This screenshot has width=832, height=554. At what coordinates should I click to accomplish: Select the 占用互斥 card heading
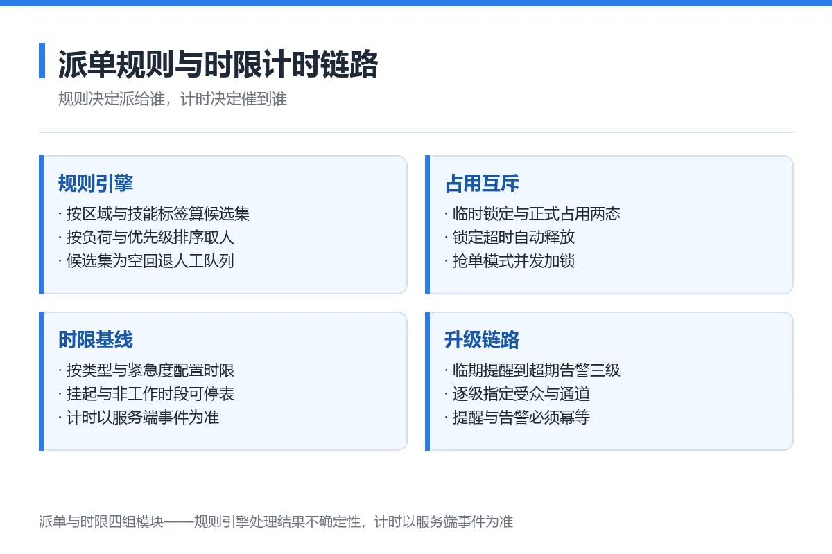coord(482,184)
